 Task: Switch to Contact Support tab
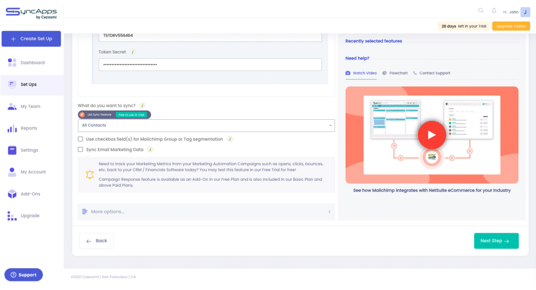click(x=431, y=73)
